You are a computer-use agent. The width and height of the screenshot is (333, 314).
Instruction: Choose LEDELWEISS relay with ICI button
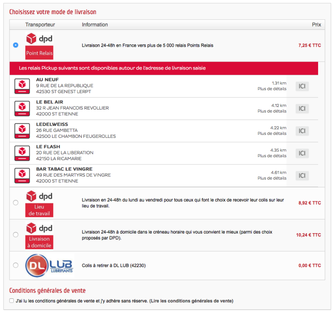pos(302,131)
